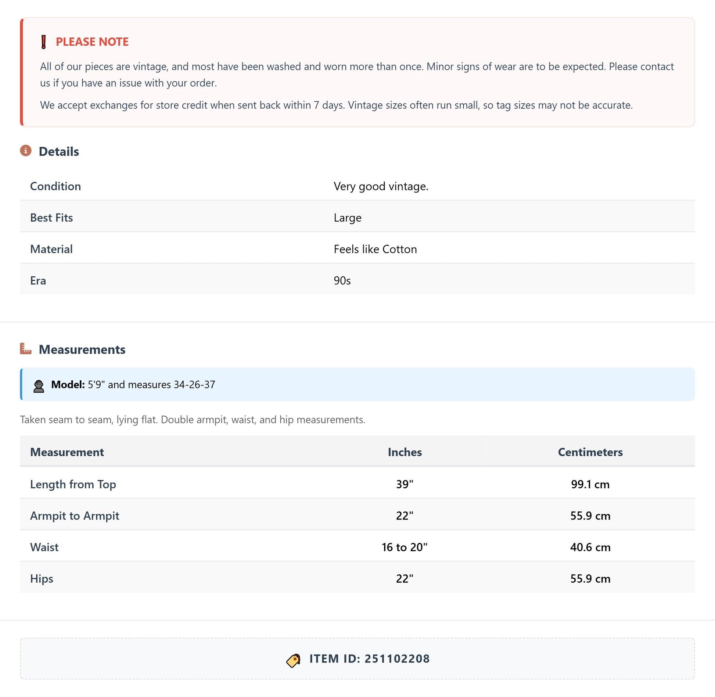
Task: Click the Hips centimeters value 55.9 cm
Action: click(590, 579)
